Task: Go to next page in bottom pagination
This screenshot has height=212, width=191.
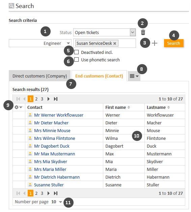Action: click(48, 193)
